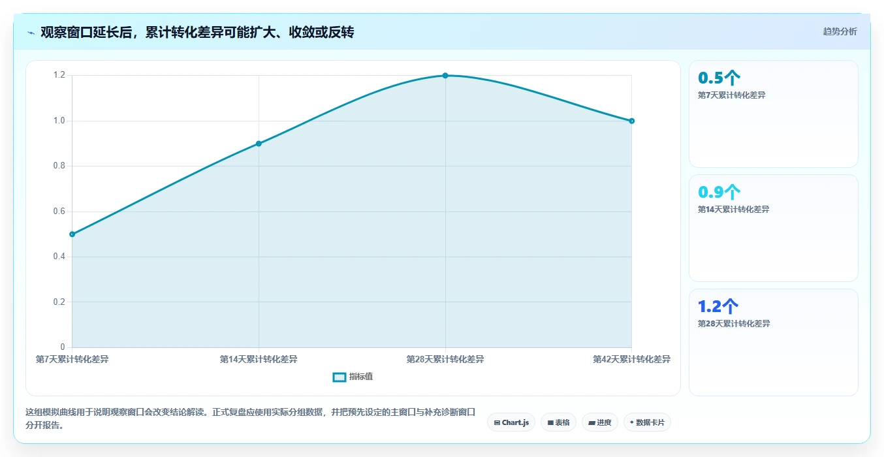Select the 数据卡片 tag chip
Image resolution: width=884 pixels, height=457 pixels.
point(647,422)
